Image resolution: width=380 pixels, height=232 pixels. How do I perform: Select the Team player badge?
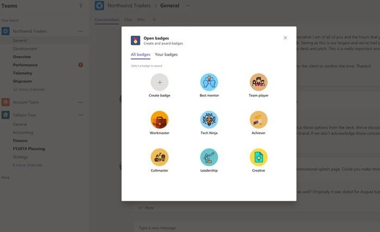[258, 82]
